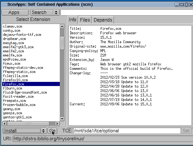Click list scroll down arrow
The image size is (193, 146).
click(62, 119)
